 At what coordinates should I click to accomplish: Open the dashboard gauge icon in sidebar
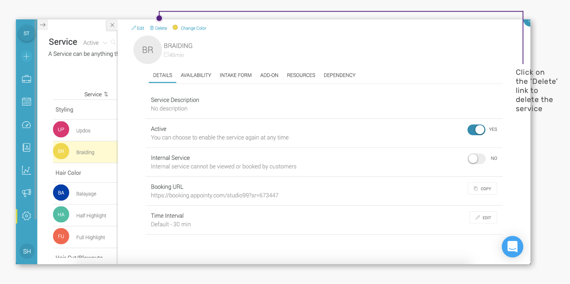click(27, 125)
